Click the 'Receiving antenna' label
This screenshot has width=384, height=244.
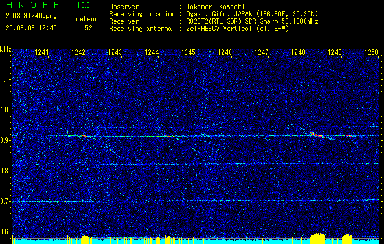tap(140, 29)
